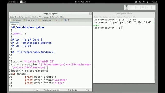165x93 pixels.
Task: Open the Datei menu in gedit
Action: click(12, 17)
